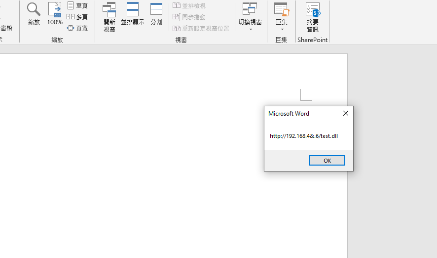Click inside the blank document page

[140, 154]
